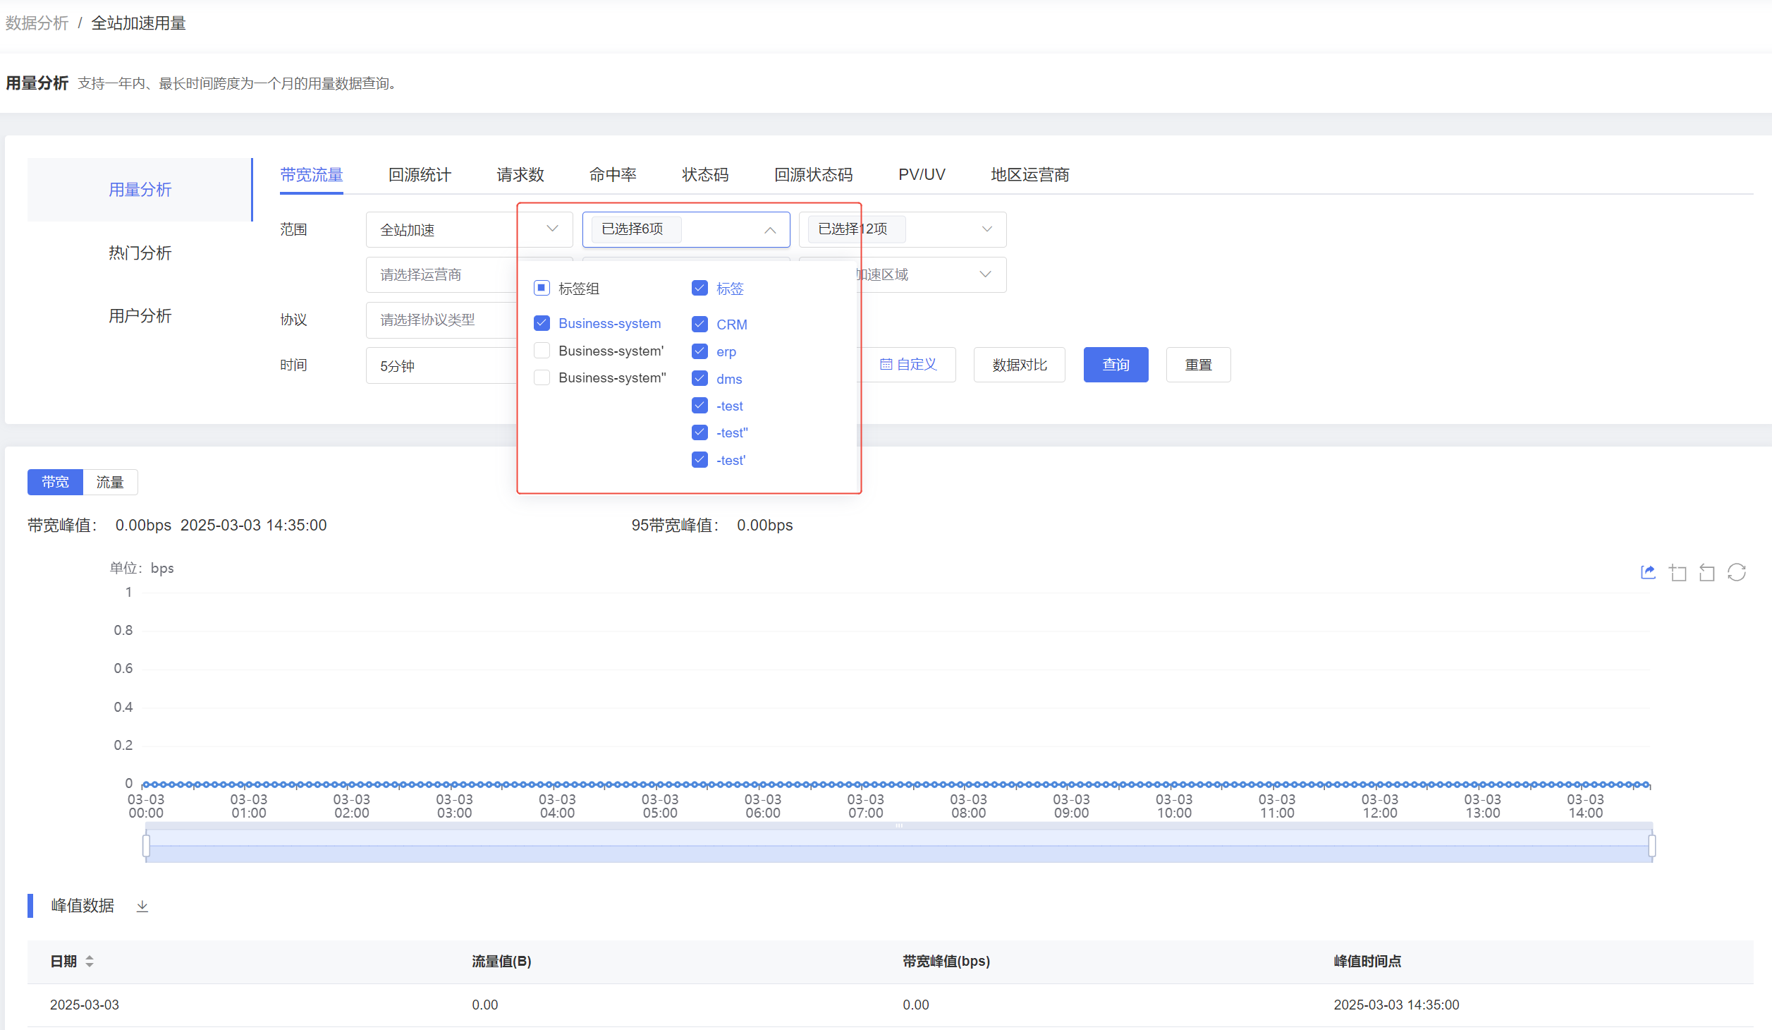1772x1030 pixels.
Task: Click the 数据对比 button
Action: coord(1019,365)
